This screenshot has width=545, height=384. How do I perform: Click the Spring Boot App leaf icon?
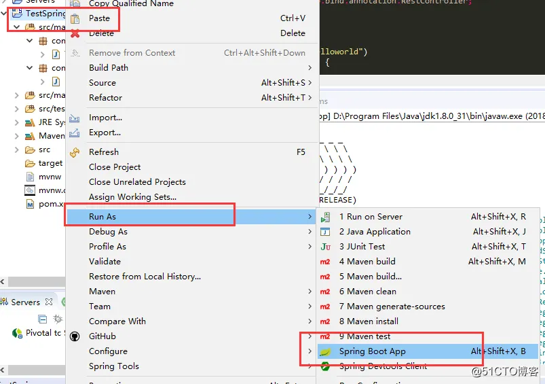click(325, 352)
